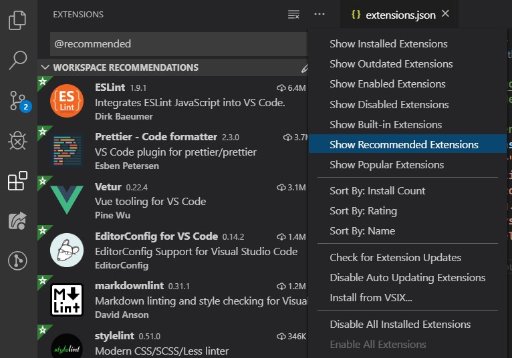
Task: Open the stylelint extension title
Action: (114, 336)
